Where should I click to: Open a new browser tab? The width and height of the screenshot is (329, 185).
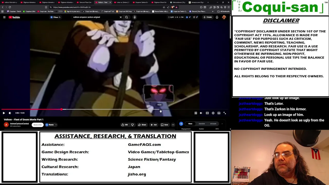pyautogui.click(x=208, y=2)
